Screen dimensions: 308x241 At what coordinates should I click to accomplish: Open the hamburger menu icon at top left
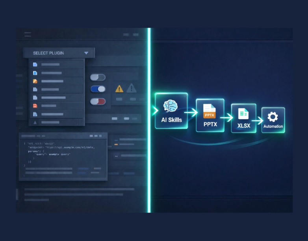click(x=28, y=34)
